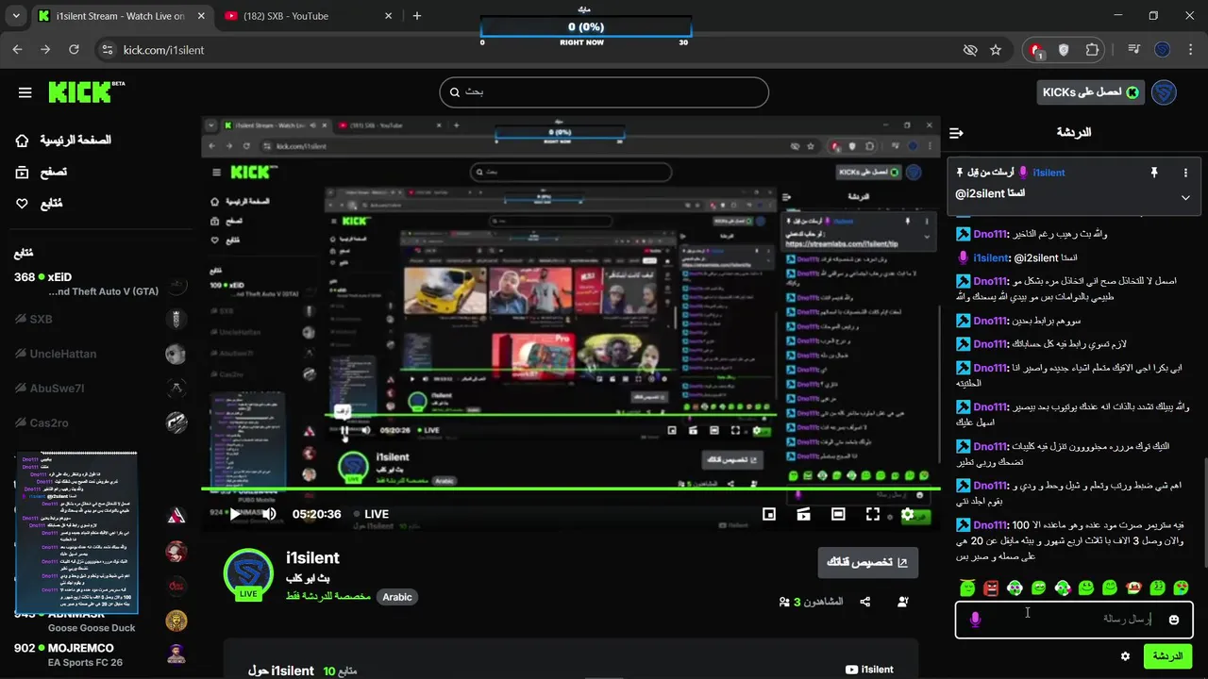Focus the chat message input field
The image size is (1208, 679).
1074,620
